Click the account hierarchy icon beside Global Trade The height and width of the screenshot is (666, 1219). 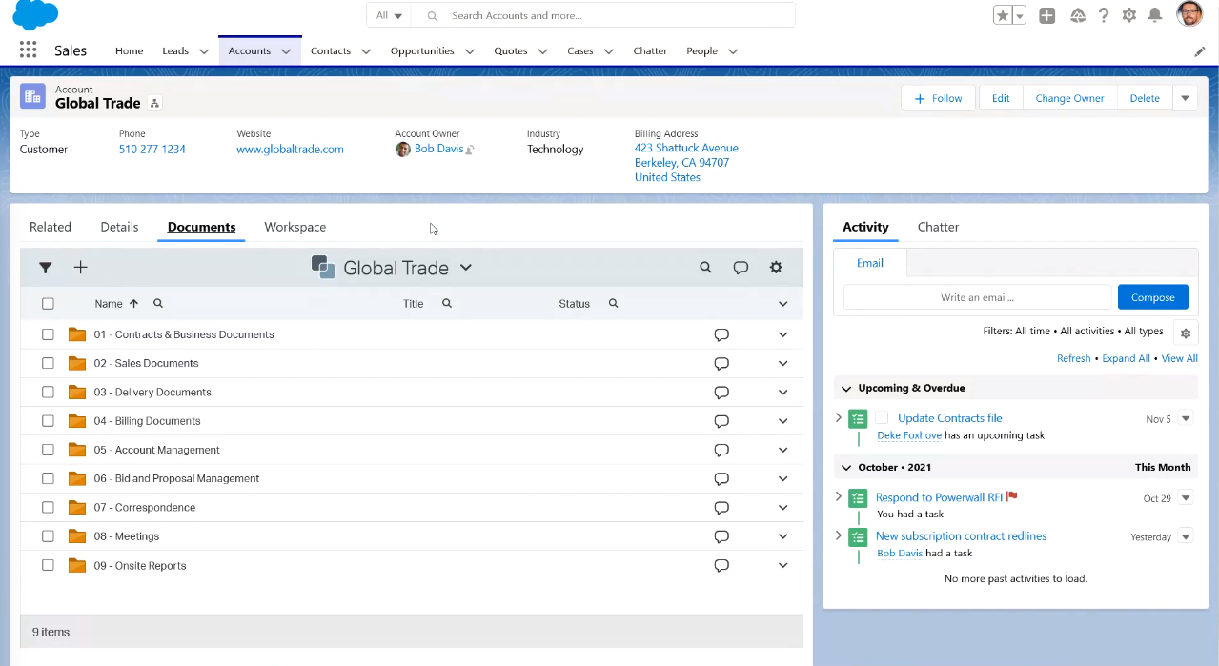pos(155,104)
